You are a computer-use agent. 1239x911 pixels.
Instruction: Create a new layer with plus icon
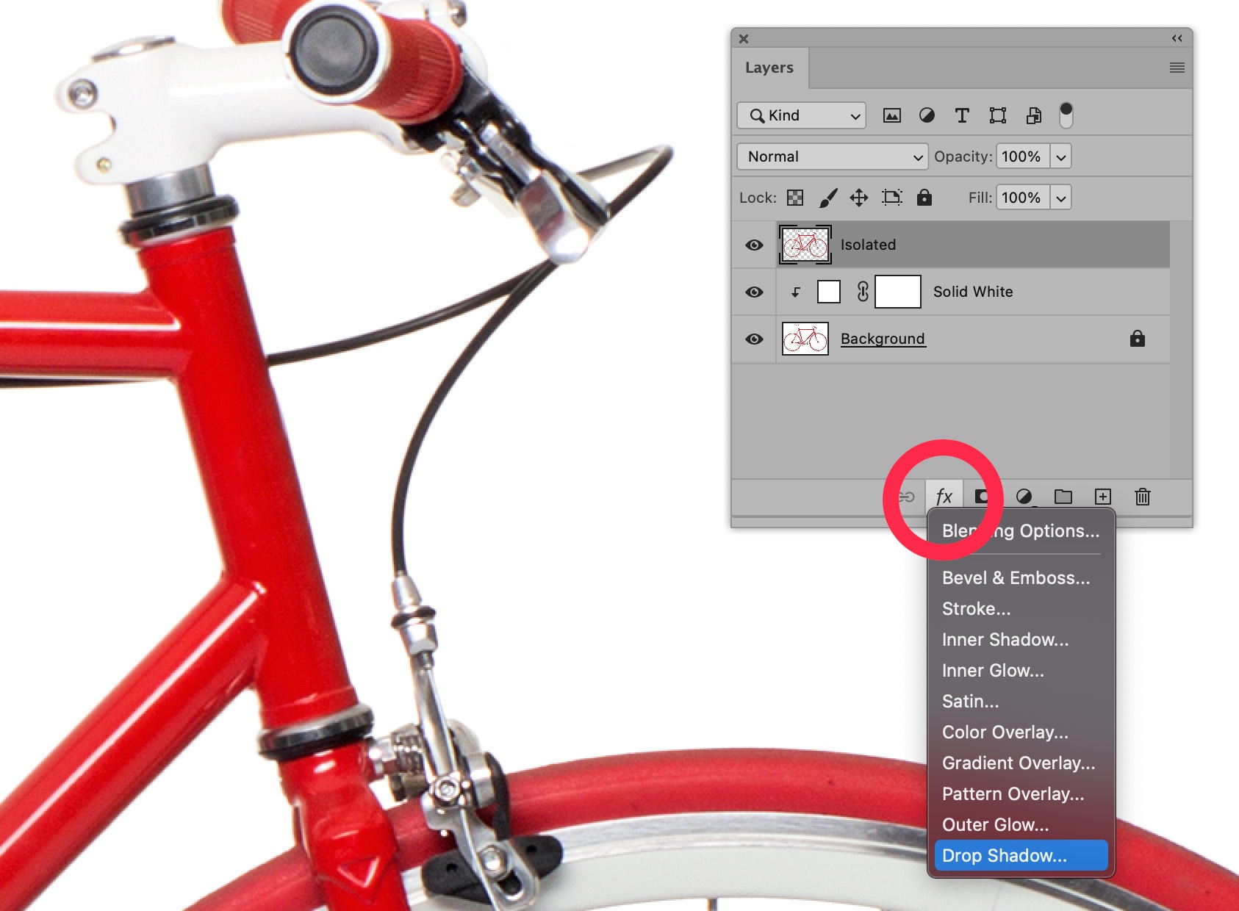click(x=1102, y=497)
